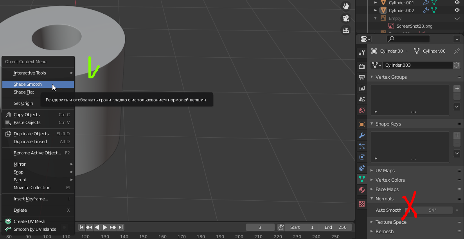Open the Mirror submenu
Image resolution: width=464 pixels, height=239 pixels.
click(38, 164)
